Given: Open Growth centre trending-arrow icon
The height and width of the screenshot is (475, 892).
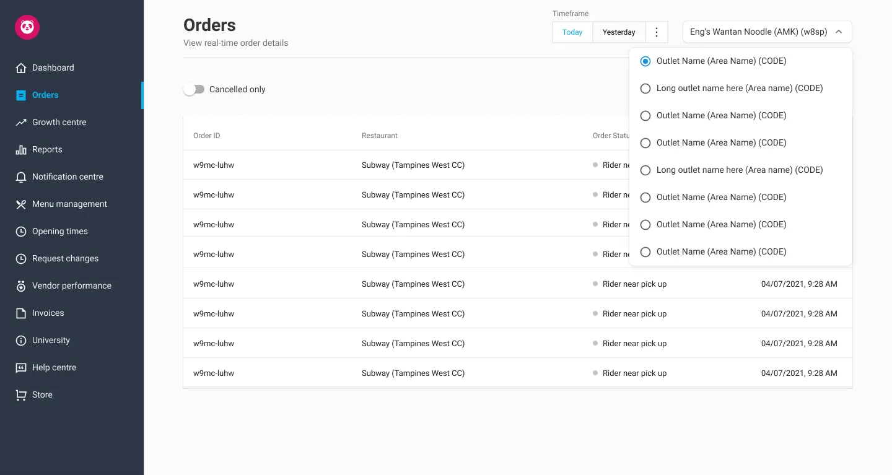Looking at the screenshot, I should 21,123.
